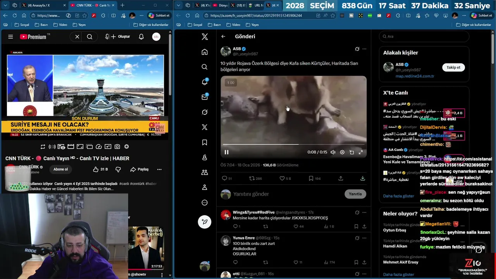Switch to URL N tab in right window

(257, 5)
